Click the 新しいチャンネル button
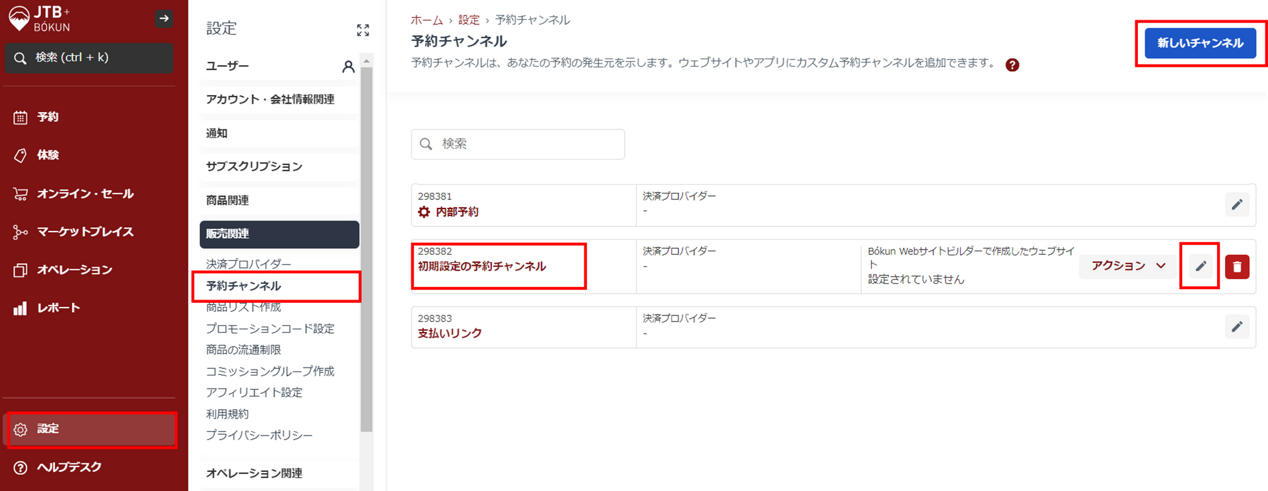Image resolution: width=1268 pixels, height=491 pixels. [x=1199, y=43]
